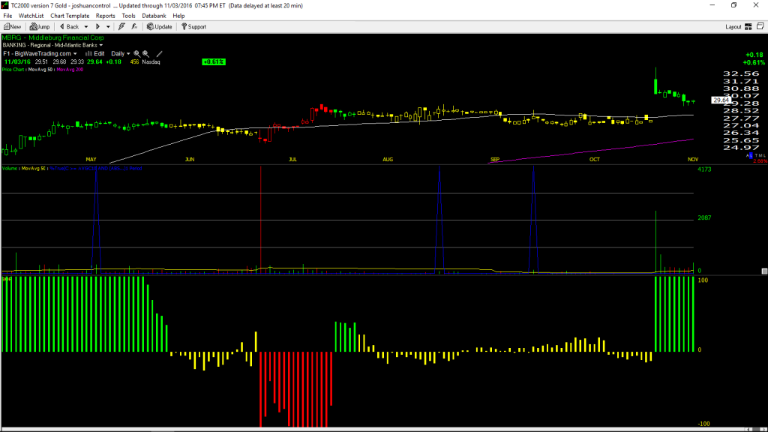Click the Price Chart legend label
768x432 pixels.
click(13, 70)
